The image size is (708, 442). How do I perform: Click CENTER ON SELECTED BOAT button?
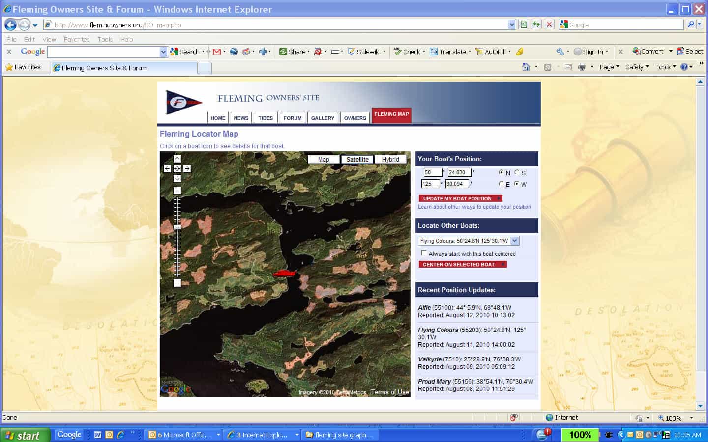click(462, 264)
